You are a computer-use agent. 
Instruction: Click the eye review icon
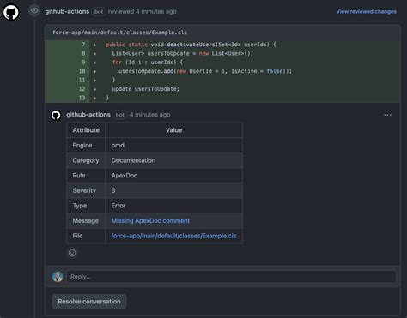pyautogui.click(x=34, y=11)
